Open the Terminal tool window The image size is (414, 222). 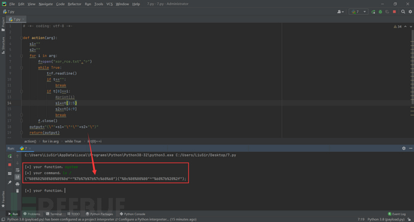coord(54,214)
